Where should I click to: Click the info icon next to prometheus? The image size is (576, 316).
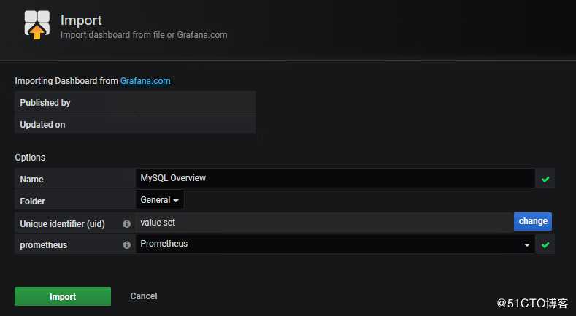pyautogui.click(x=126, y=244)
